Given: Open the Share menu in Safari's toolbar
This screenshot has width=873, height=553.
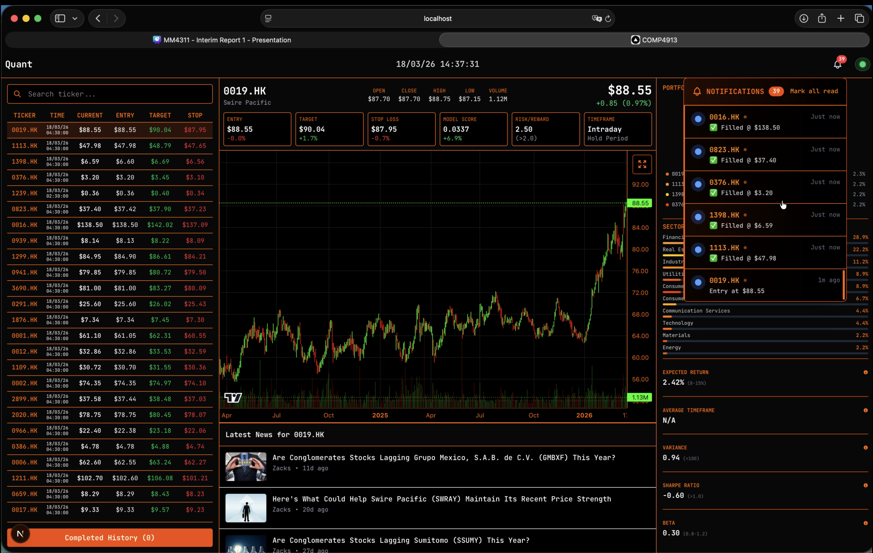Looking at the screenshot, I should click(822, 18).
